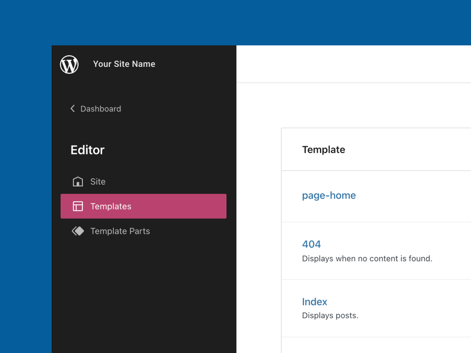Open the Site menu item label

click(98, 182)
